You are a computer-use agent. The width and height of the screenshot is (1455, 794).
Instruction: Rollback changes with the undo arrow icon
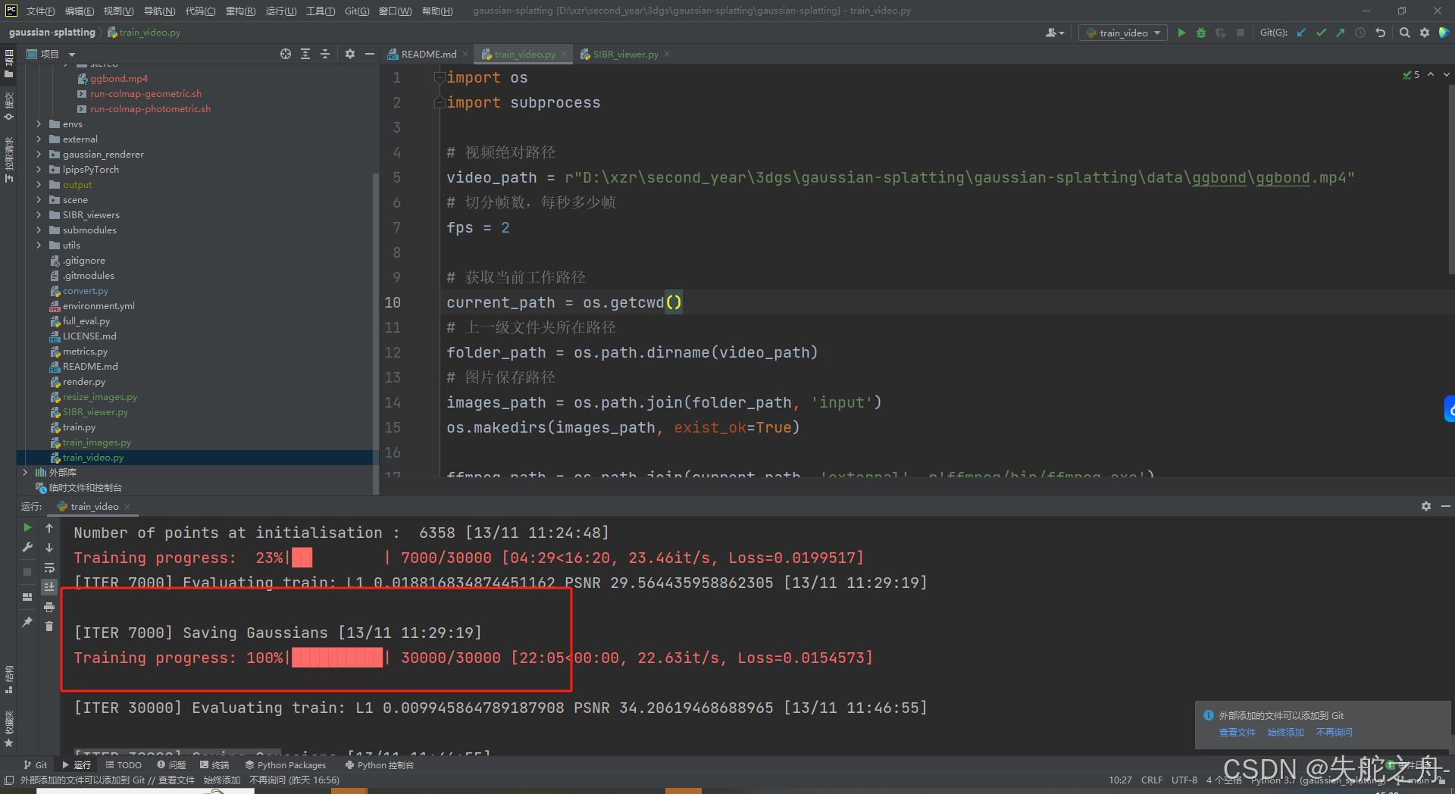pyautogui.click(x=1380, y=33)
